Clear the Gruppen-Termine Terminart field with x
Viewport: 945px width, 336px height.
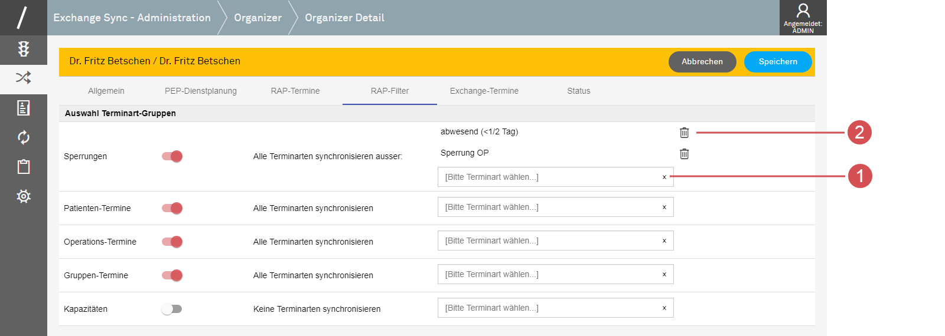tap(664, 275)
